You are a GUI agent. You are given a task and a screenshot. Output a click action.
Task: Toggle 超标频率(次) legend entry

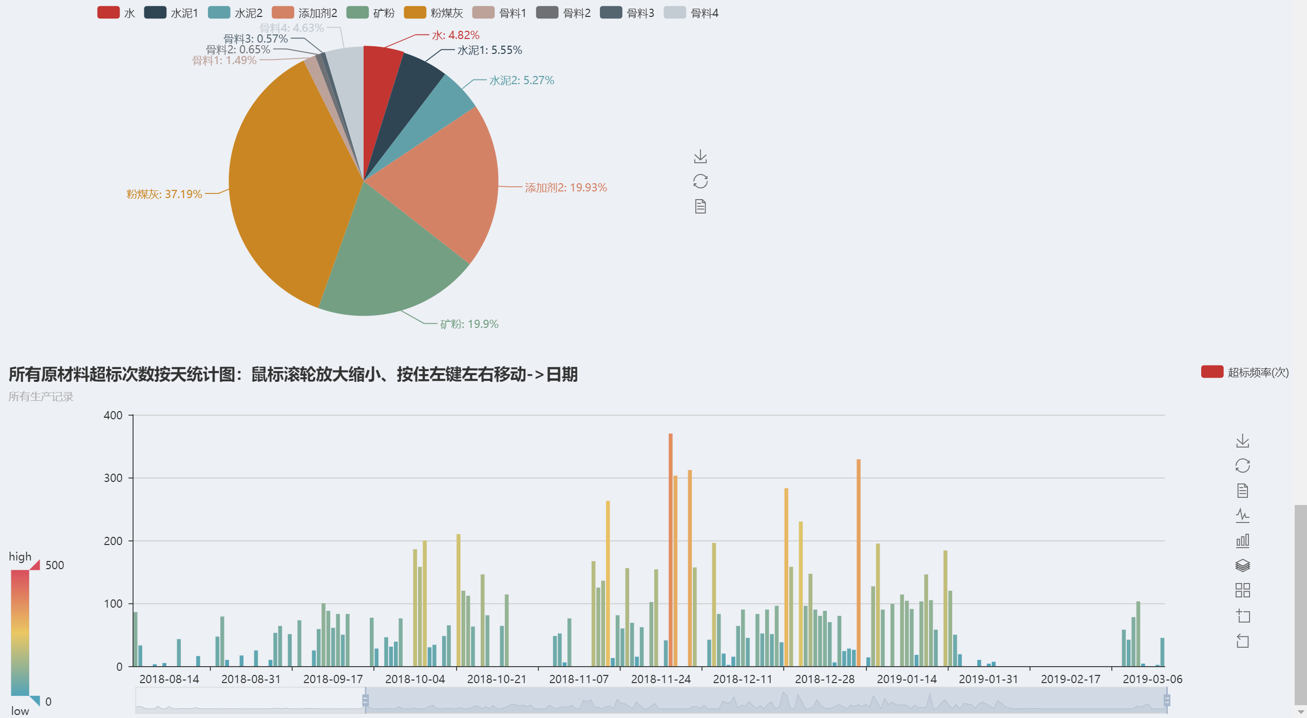1211,372
